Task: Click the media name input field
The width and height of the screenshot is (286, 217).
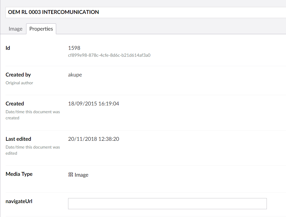Action: click(x=145, y=12)
